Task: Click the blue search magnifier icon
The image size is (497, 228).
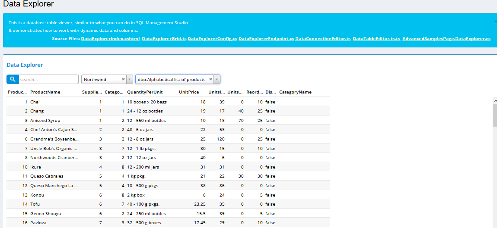Action: (13, 79)
